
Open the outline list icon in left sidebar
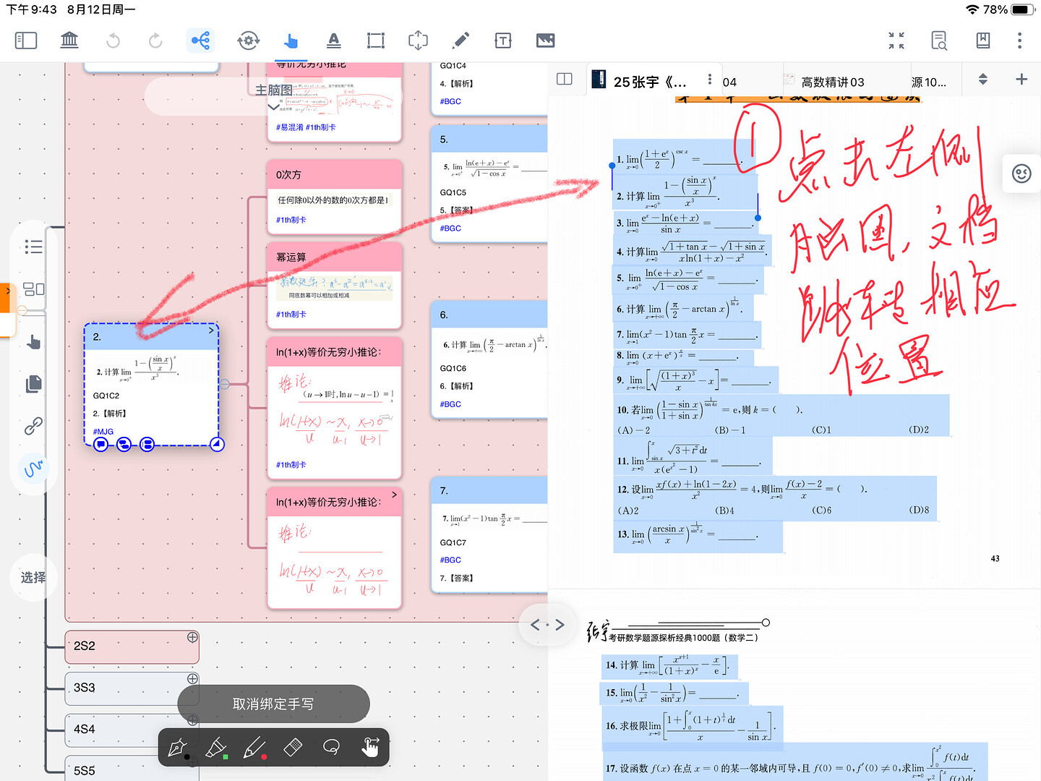pyautogui.click(x=34, y=247)
